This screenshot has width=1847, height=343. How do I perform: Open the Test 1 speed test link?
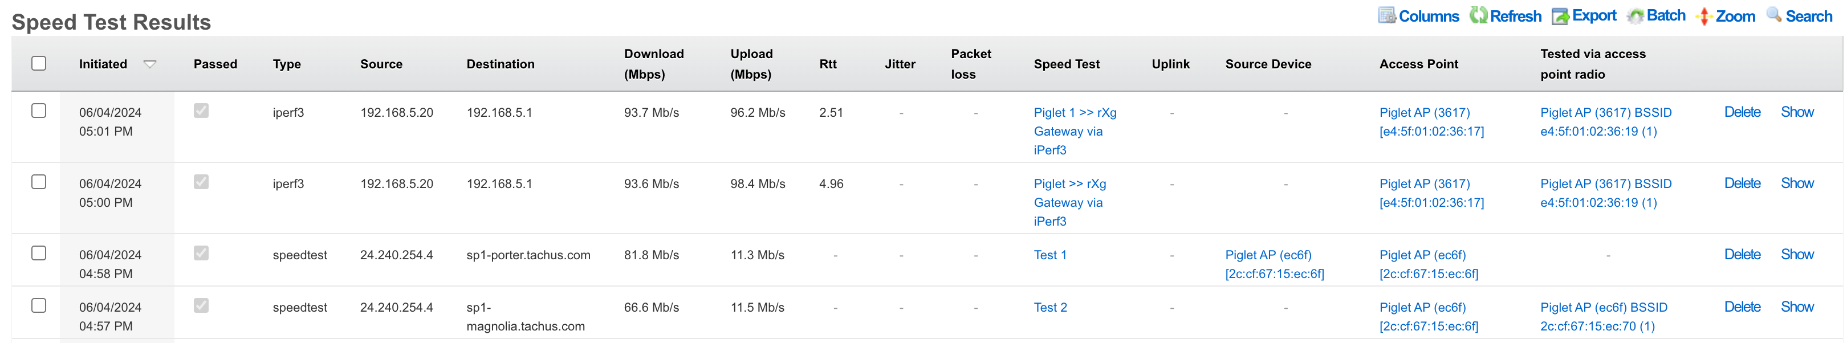tap(1049, 255)
